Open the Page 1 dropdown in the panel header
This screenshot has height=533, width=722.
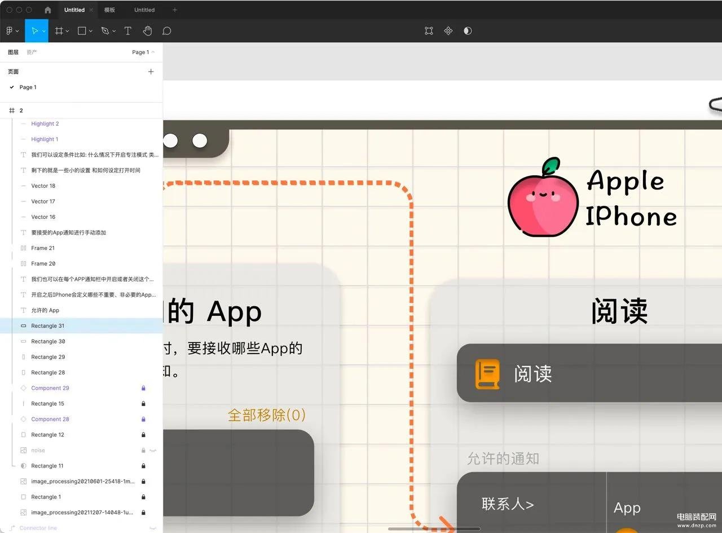coord(143,52)
